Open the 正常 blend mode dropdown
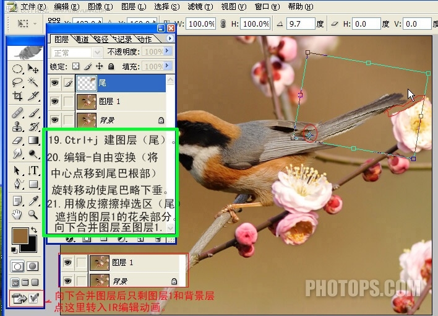 [76, 52]
